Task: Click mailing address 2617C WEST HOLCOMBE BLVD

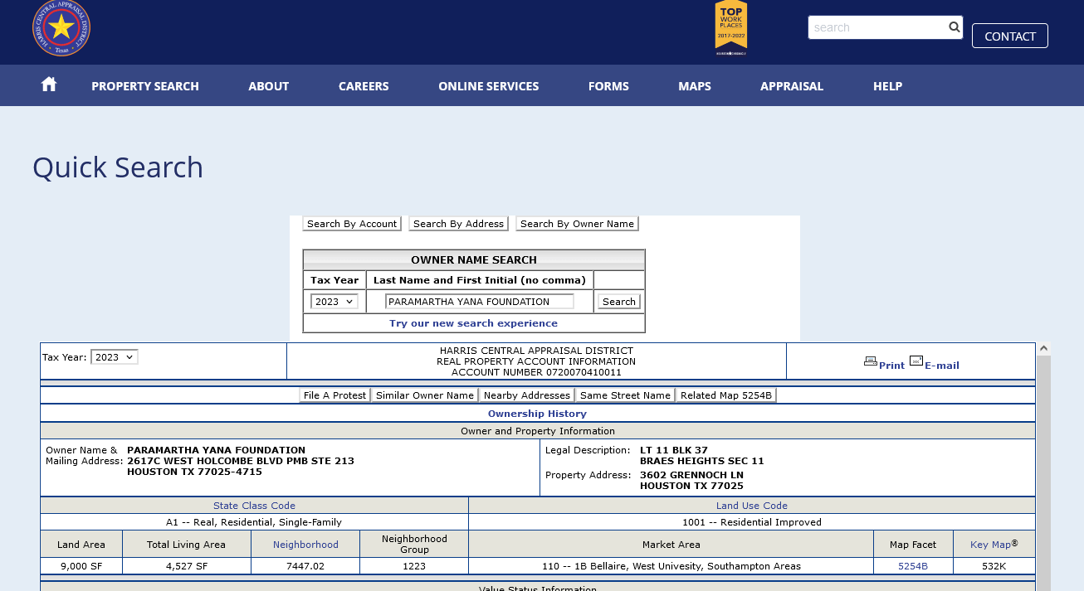Action: [241, 461]
